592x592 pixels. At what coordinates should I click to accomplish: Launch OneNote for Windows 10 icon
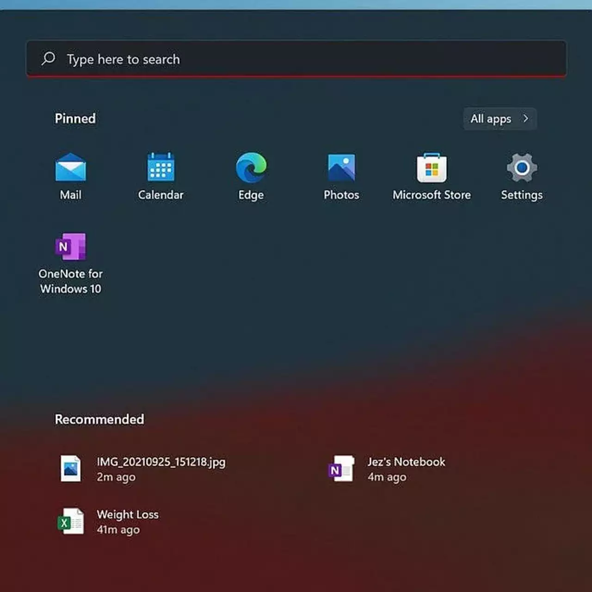[70, 246]
